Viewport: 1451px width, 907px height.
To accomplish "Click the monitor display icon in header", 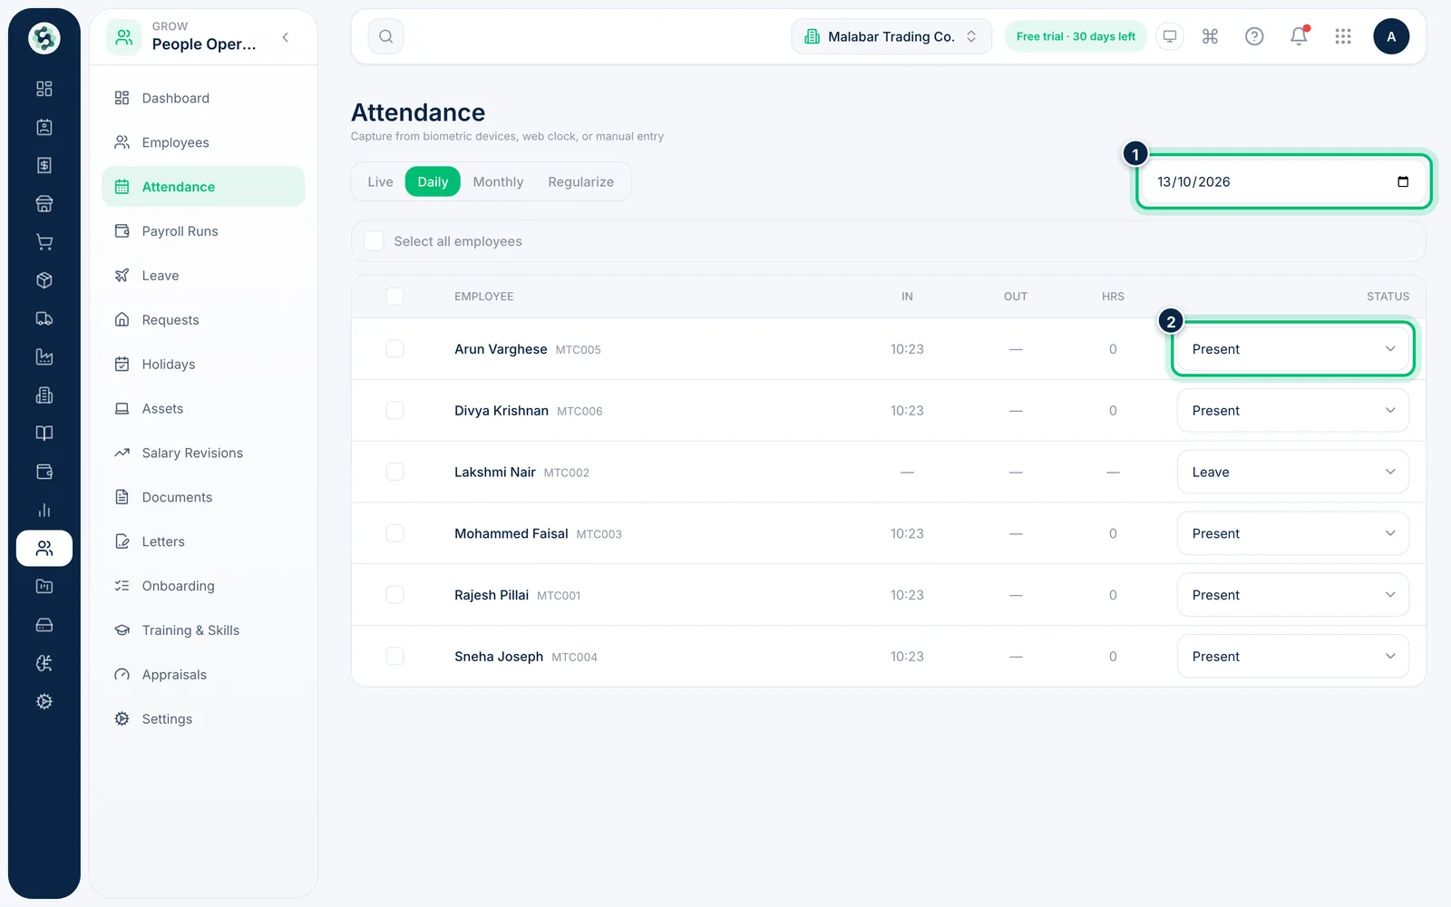I will (1170, 36).
